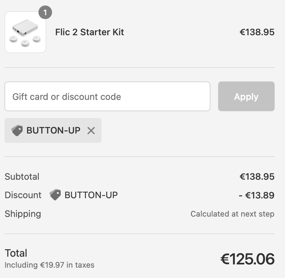Click the Flic 2 Starter Kit product name

(90, 32)
